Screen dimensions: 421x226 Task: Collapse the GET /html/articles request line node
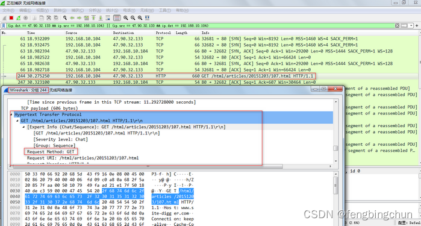[x=17, y=121]
